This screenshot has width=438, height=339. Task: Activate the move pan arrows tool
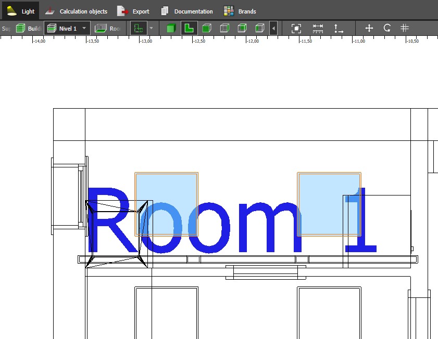[x=369, y=29]
